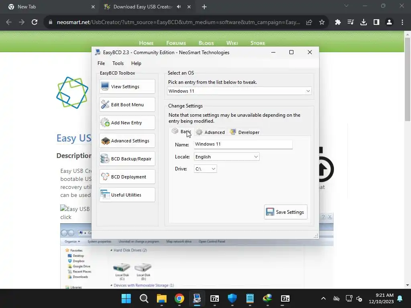Open the Chrome three-dot menu

click(x=402, y=22)
